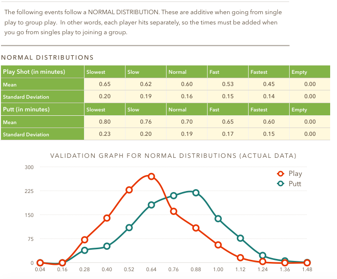The height and width of the screenshot is (279, 337).
Task: Click the Play Shot (in minutes) header
Action: [x=34, y=72]
